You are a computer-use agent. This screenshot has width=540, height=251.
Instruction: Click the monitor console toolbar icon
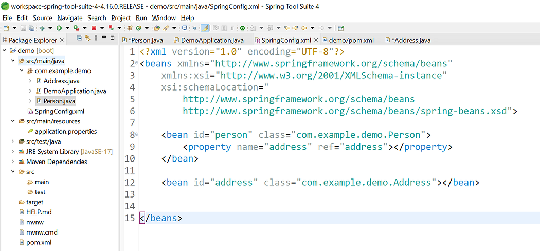[185, 28]
